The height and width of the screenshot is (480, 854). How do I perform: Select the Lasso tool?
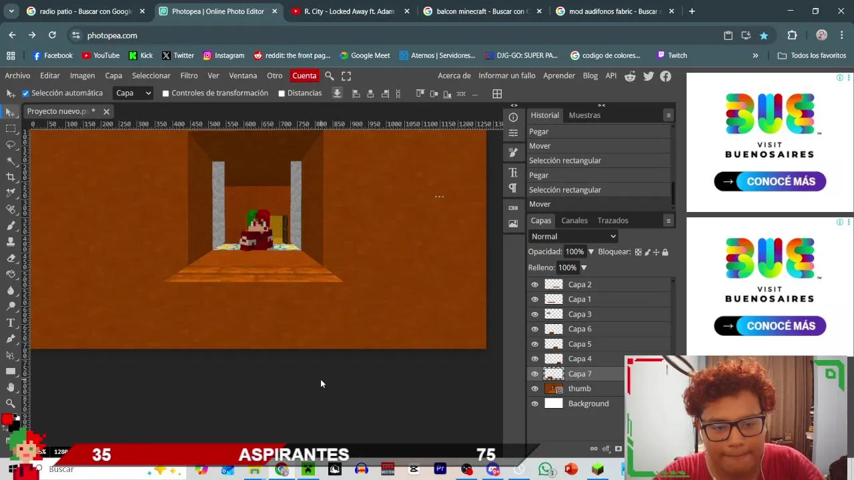coord(11,144)
